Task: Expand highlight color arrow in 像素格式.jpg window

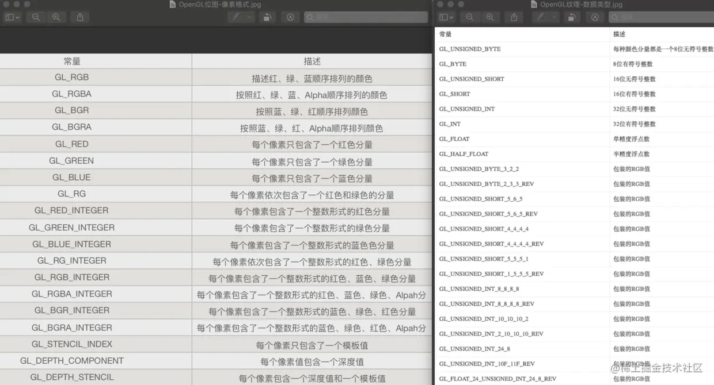Action: pos(249,17)
